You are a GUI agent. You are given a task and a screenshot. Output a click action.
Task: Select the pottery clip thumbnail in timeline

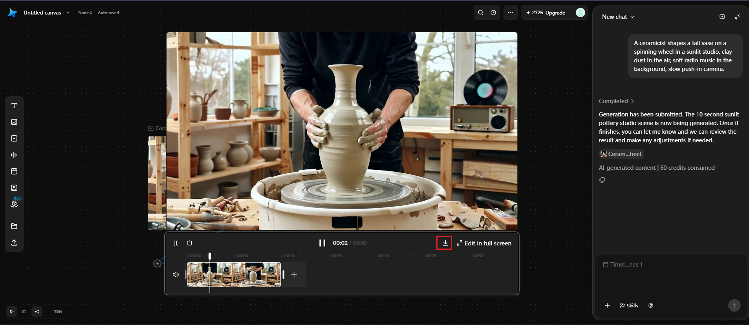pyautogui.click(x=234, y=274)
